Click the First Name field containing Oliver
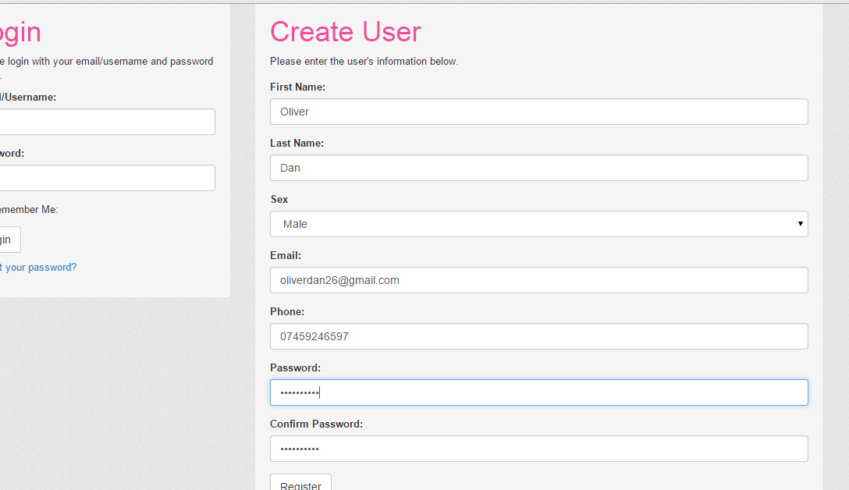Screen dimensions: 849x490 [x=538, y=112]
